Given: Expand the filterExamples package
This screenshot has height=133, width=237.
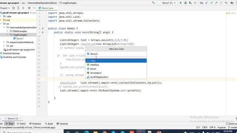Looking at the screenshot, I should (x=7, y=31).
